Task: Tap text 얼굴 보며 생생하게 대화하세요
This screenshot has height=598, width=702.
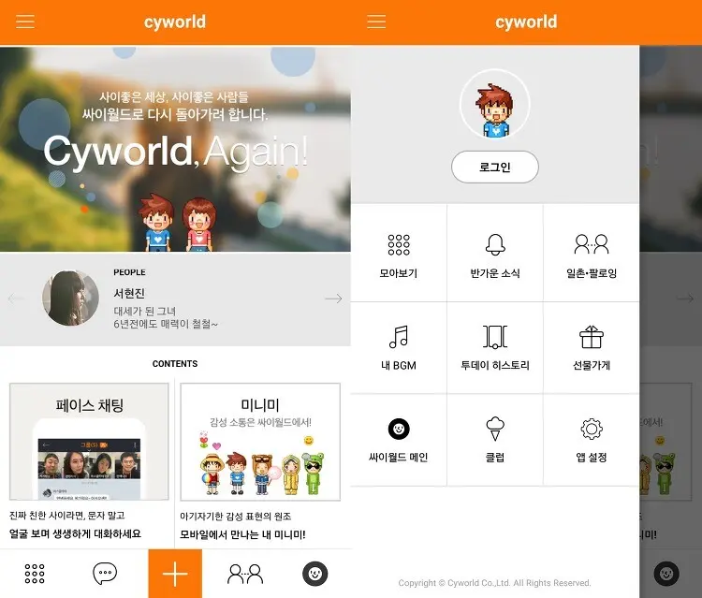Action: pyautogui.click(x=75, y=534)
